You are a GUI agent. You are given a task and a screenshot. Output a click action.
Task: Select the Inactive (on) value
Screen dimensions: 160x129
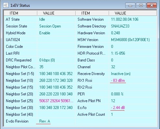[121, 74]
